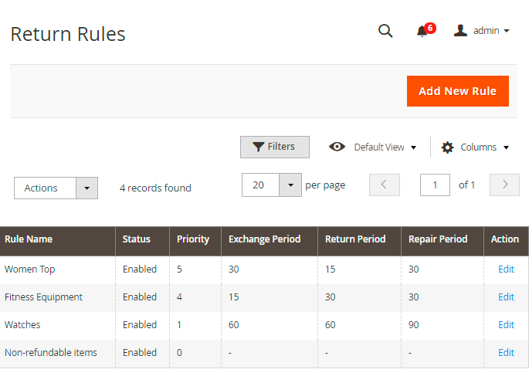Sort by Rule Name column header
The height and width of the screenshot is (383, 529).
click(29, 239)
